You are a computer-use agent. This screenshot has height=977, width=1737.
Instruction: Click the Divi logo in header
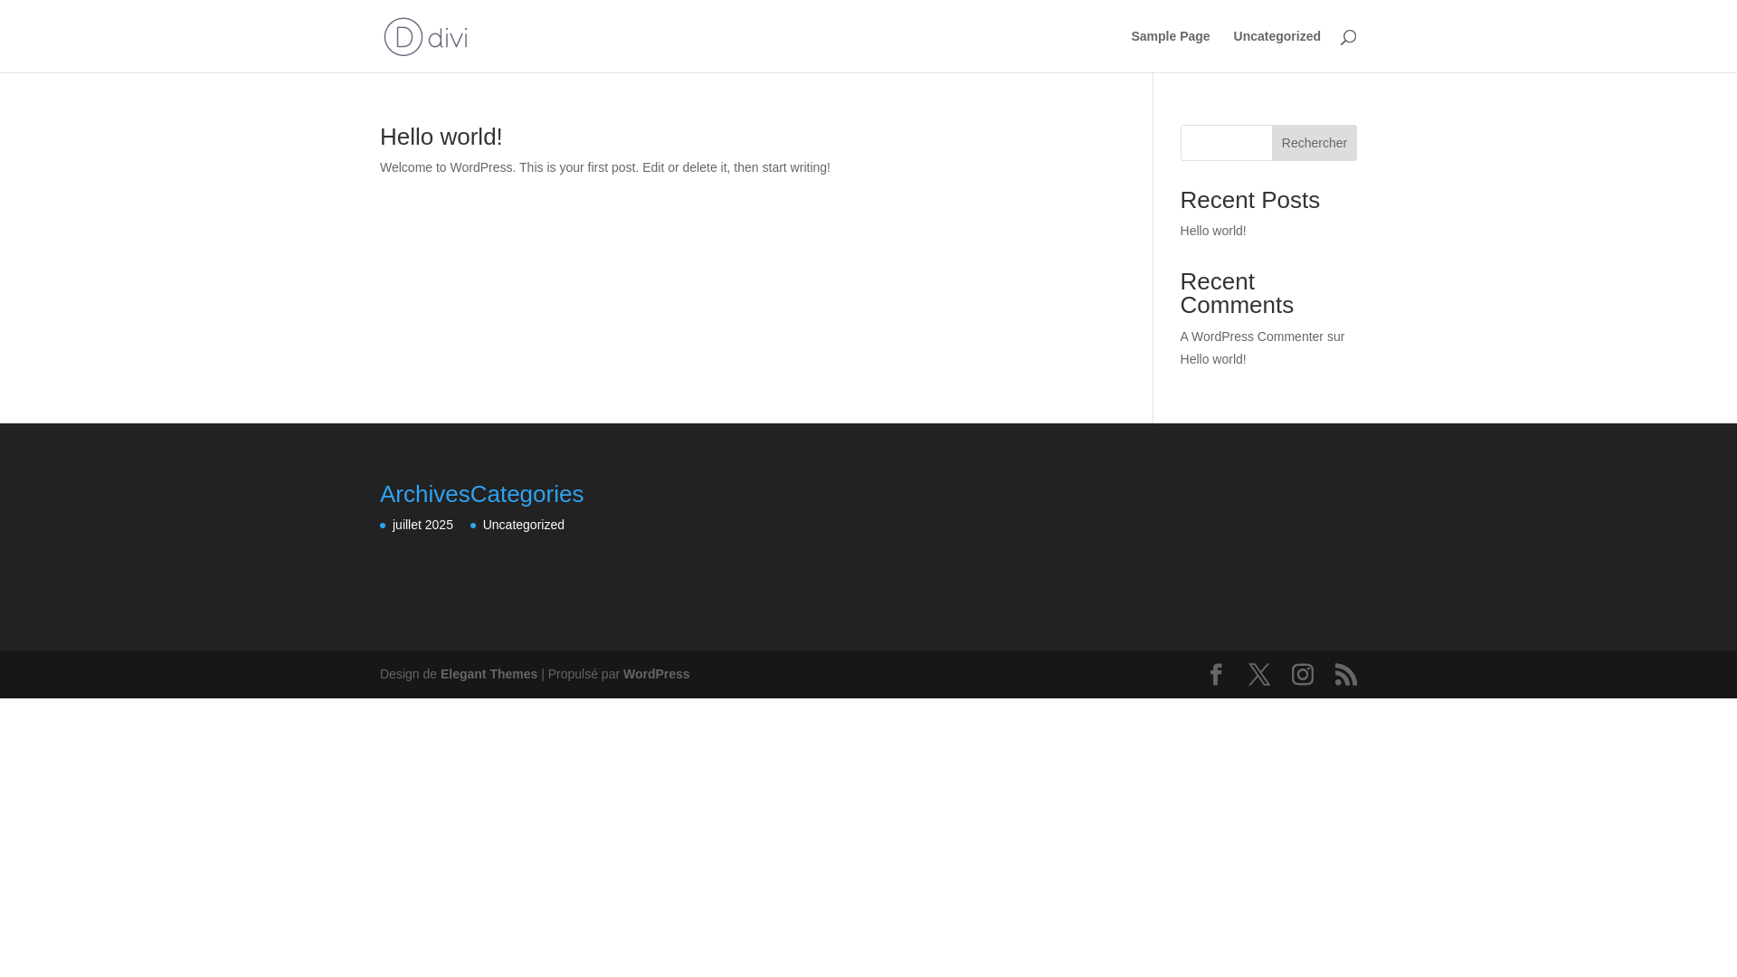[425, 36]
